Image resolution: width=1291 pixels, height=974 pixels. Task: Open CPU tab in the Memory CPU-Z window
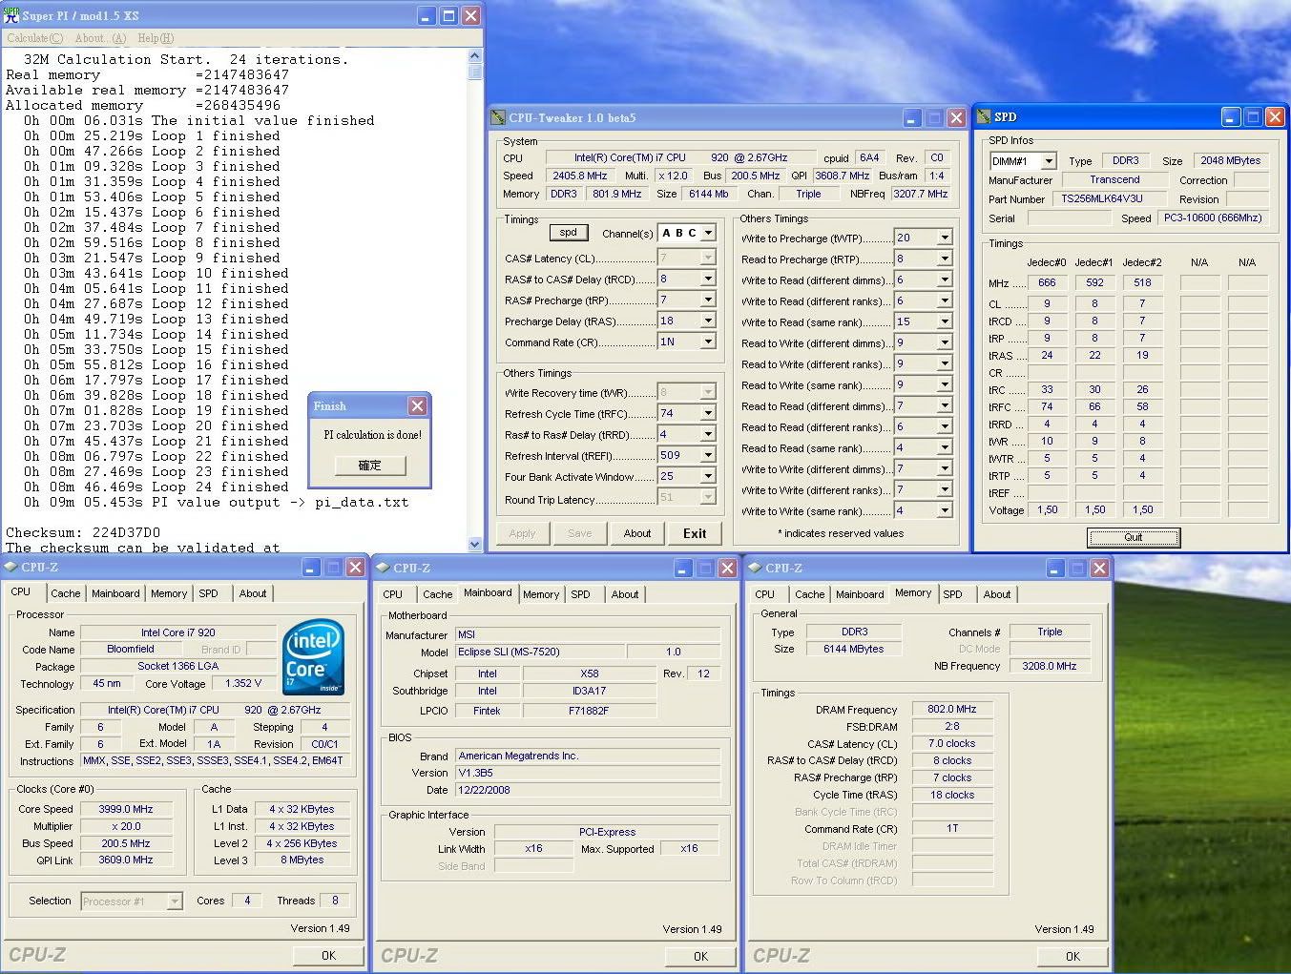[765, 594]
